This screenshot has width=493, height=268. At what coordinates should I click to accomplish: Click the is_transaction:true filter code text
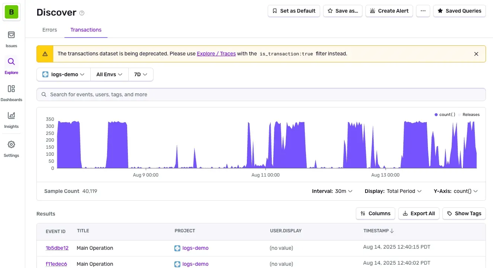[x=286, y=54]
